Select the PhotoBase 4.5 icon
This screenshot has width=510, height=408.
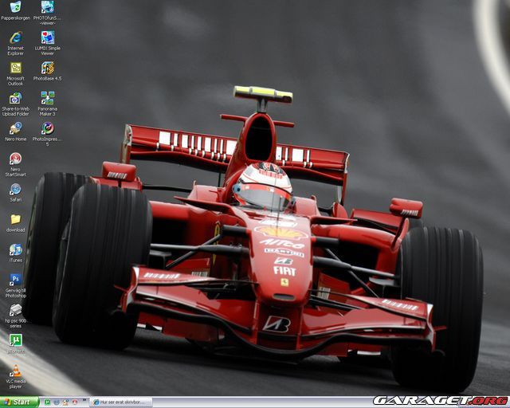[x=48, y=68]
